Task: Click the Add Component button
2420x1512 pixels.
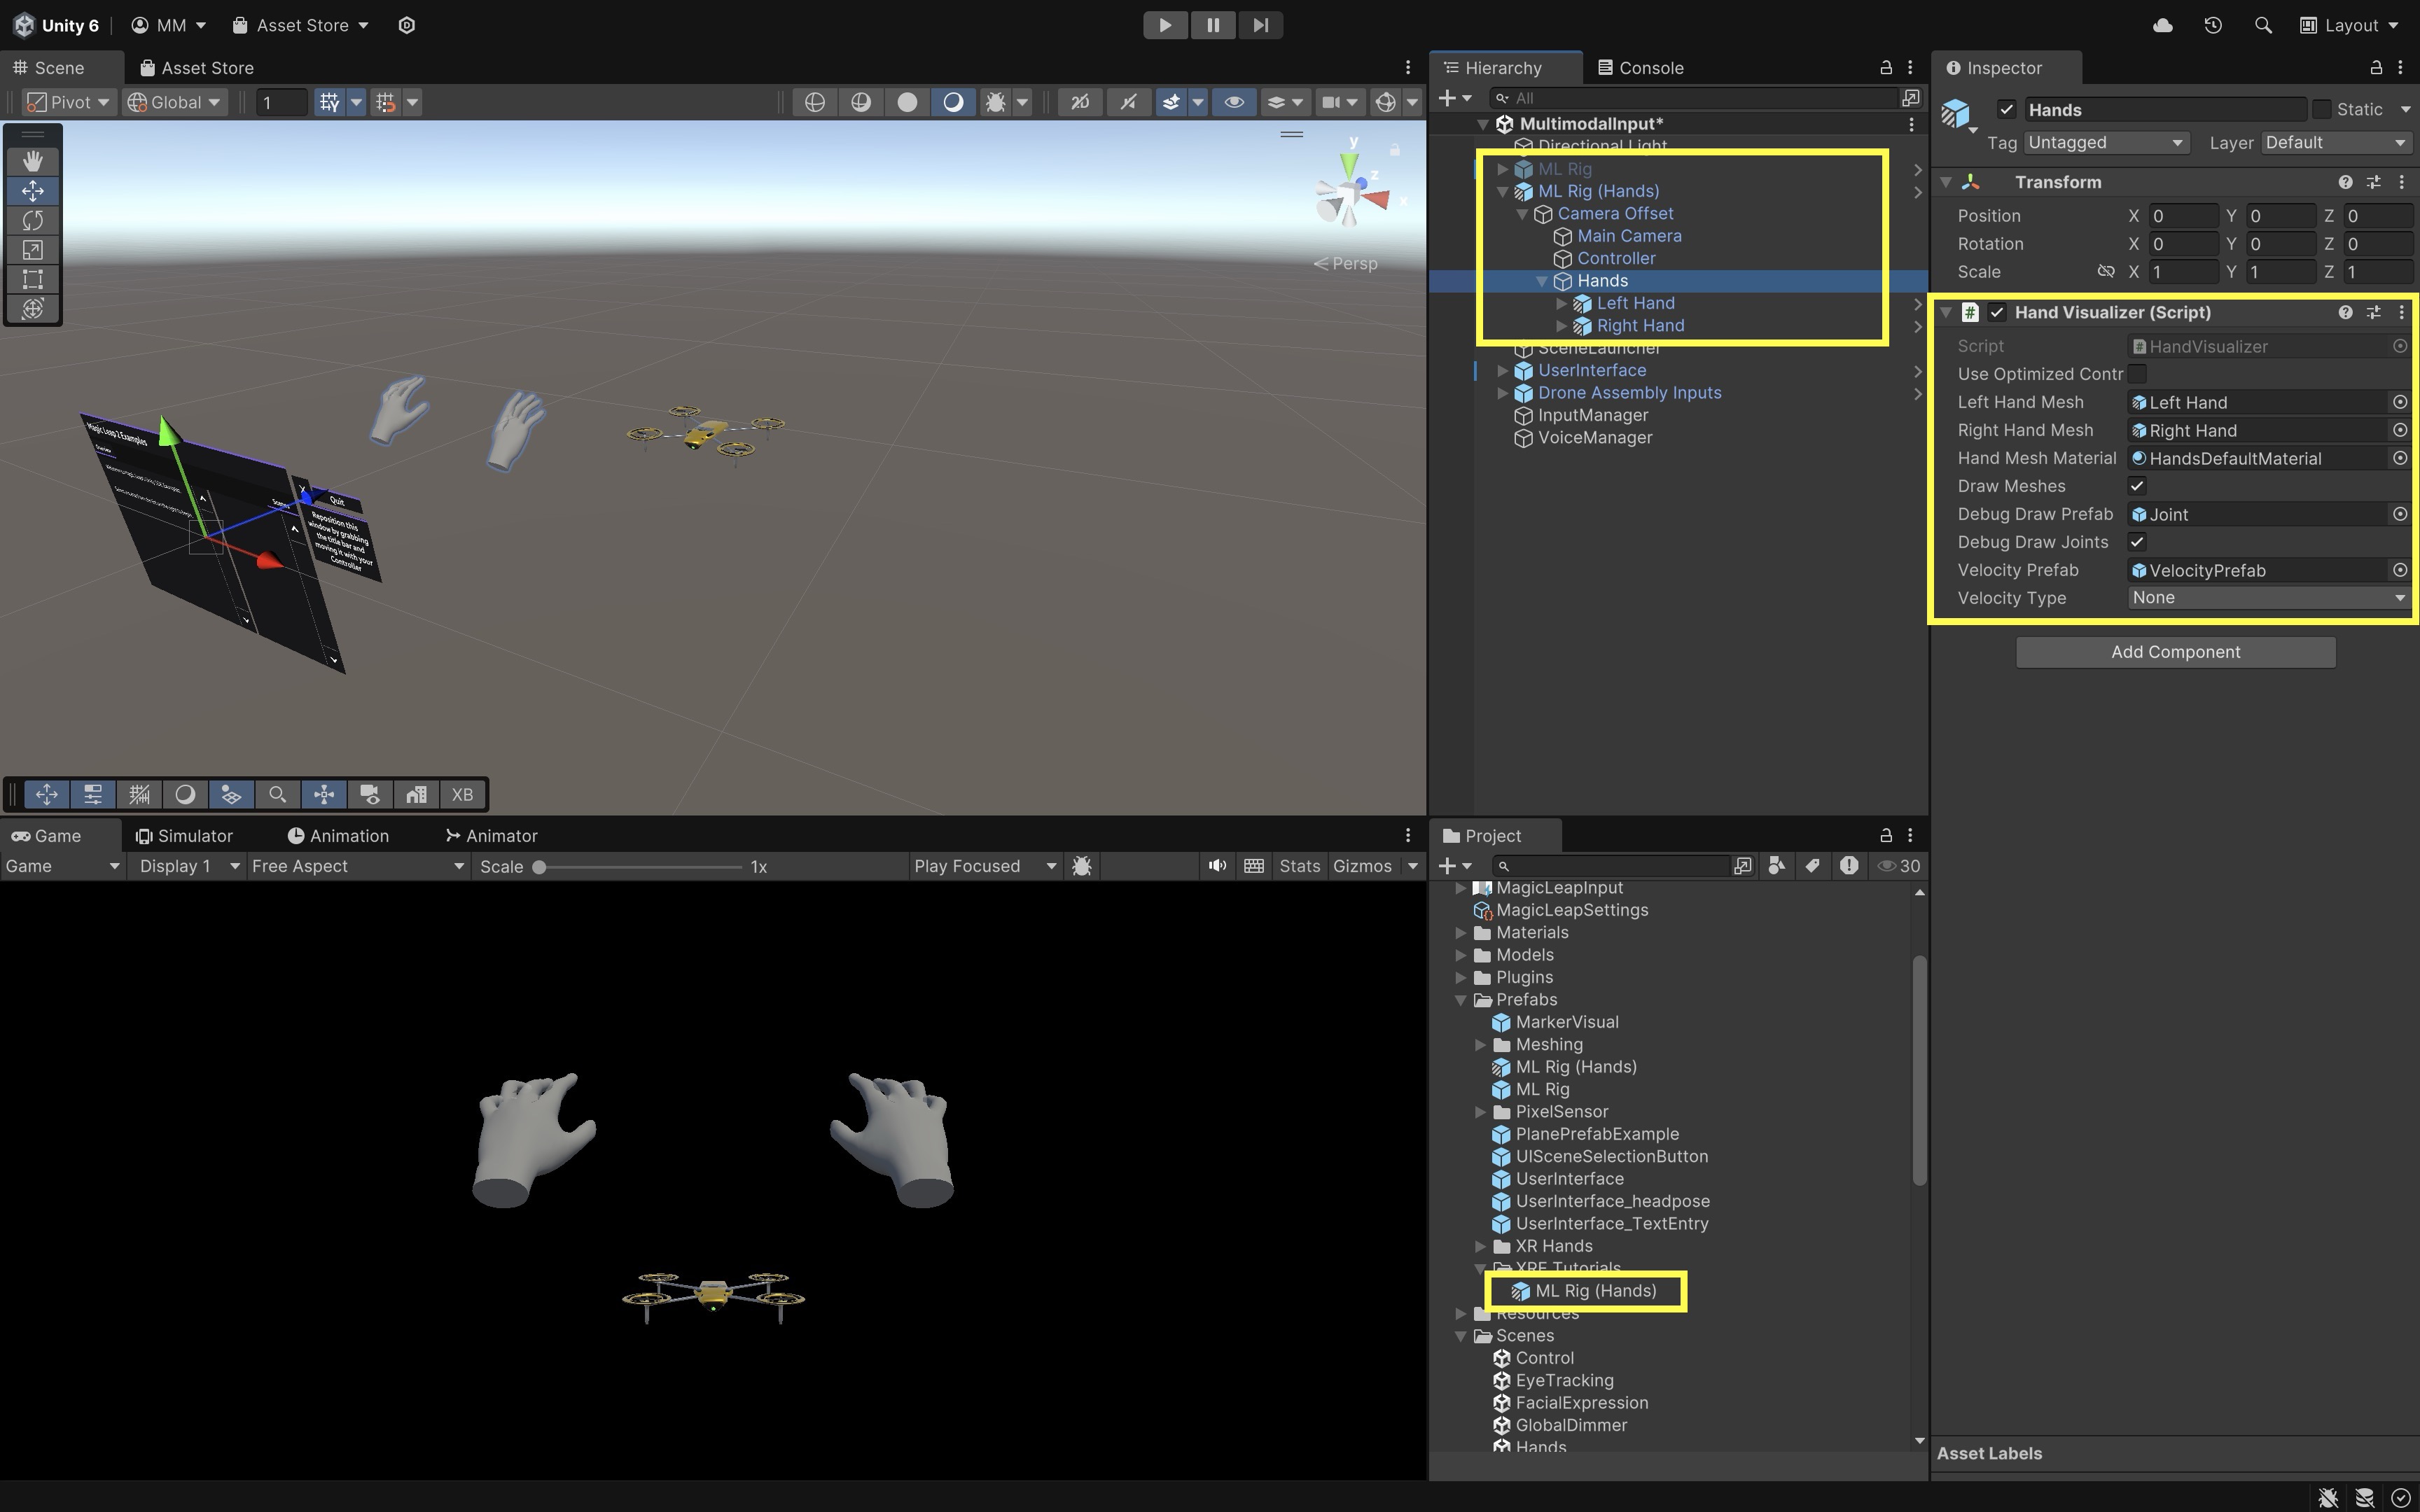Action: (x=2175, y=652)
